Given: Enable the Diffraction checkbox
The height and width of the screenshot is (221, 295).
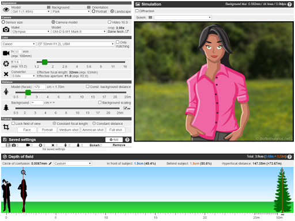Looking at the screenshot, I should pyautogui.click(x=137, y=11).
